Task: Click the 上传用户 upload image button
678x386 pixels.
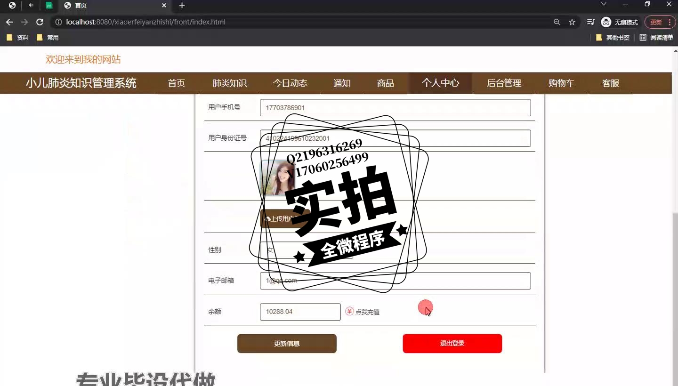Action: coord(285,219)
